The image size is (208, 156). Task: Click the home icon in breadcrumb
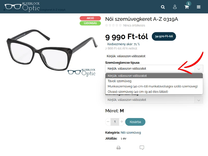pos(4,10)
